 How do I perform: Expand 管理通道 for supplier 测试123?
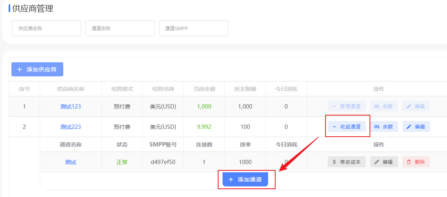347,106
